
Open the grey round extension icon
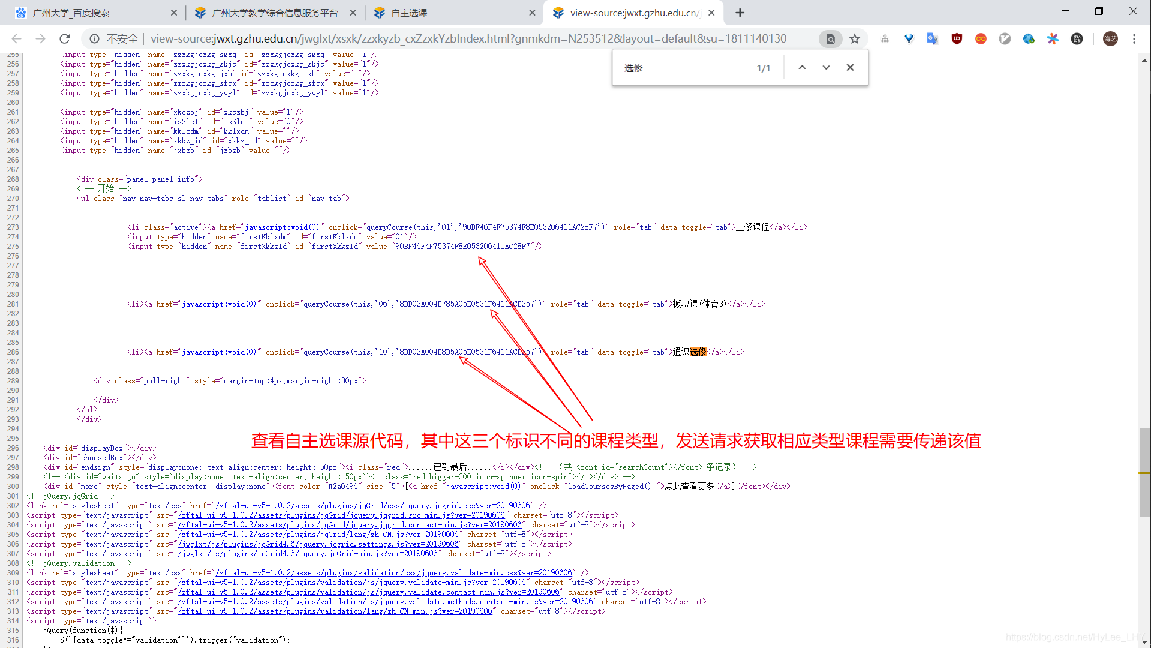tap(1005, 39)
